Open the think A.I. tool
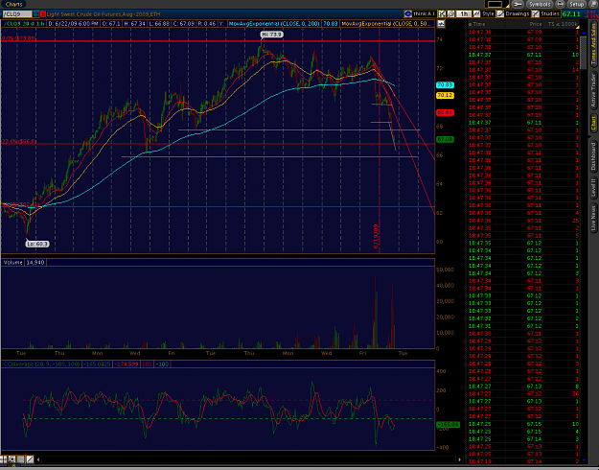The width and height of the screenshot is (599, 470). pyautogui.click(x=420, y=13)
